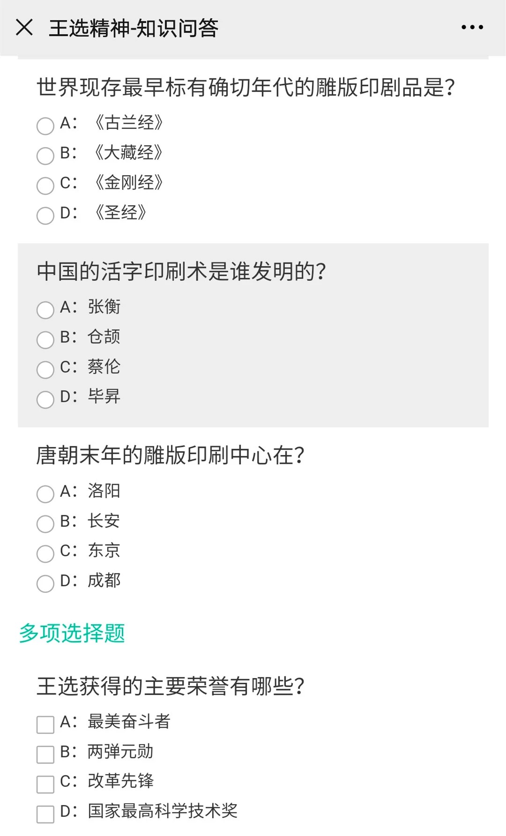
Task: Pick 蔡伦 as the answer
Action: point(45,370)
